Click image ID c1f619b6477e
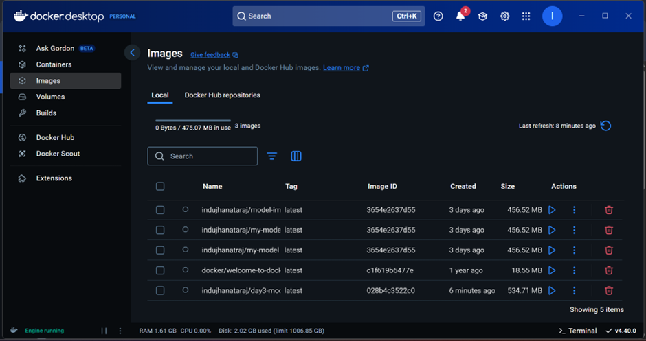This screenshot has height=341, width=646. (390, 270)
